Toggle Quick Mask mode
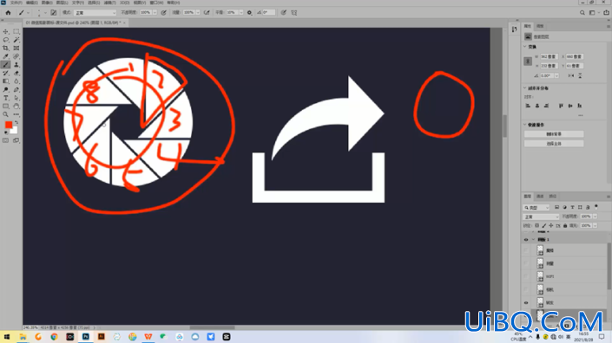 [5, 140]
